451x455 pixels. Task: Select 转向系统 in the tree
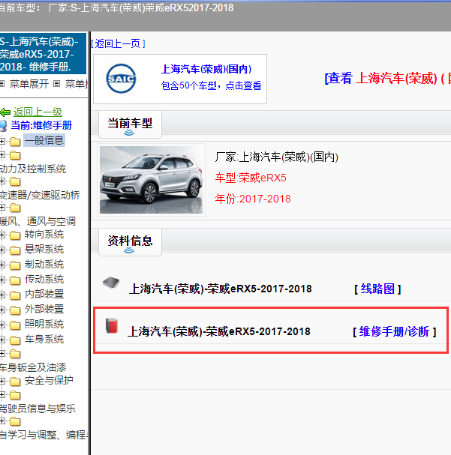pyautogui.click(x=44, y=235)
